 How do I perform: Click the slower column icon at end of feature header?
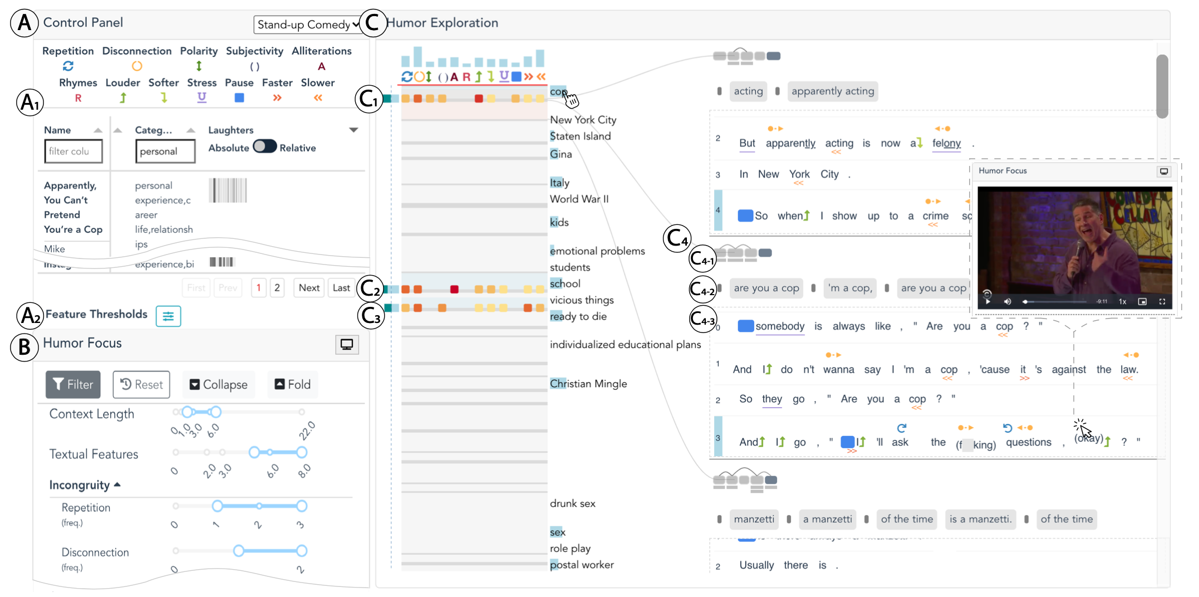(x=541, y=77)
